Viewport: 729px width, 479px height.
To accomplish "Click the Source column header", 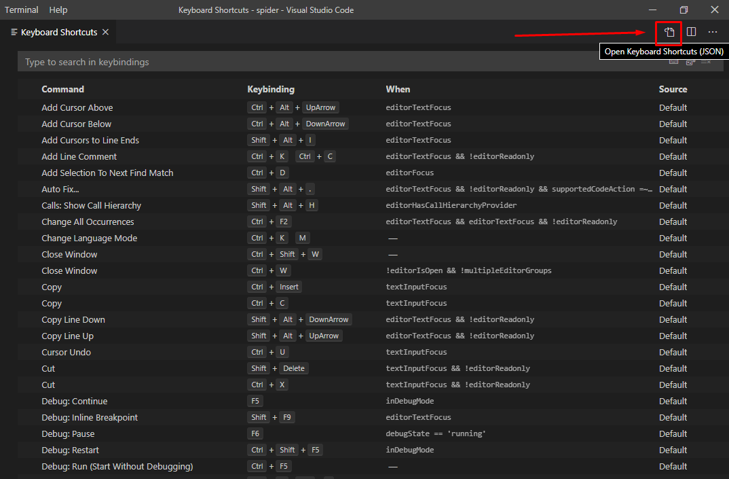I will (x=673, y=89).
